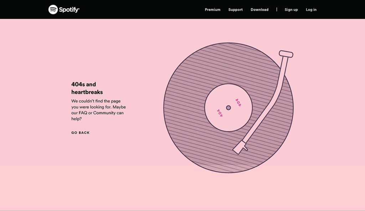Click the vertical divider before Sign up

pos(277,10)
